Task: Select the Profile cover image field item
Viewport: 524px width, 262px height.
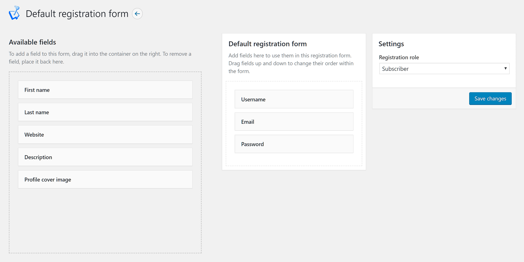Action: [105, 179]
